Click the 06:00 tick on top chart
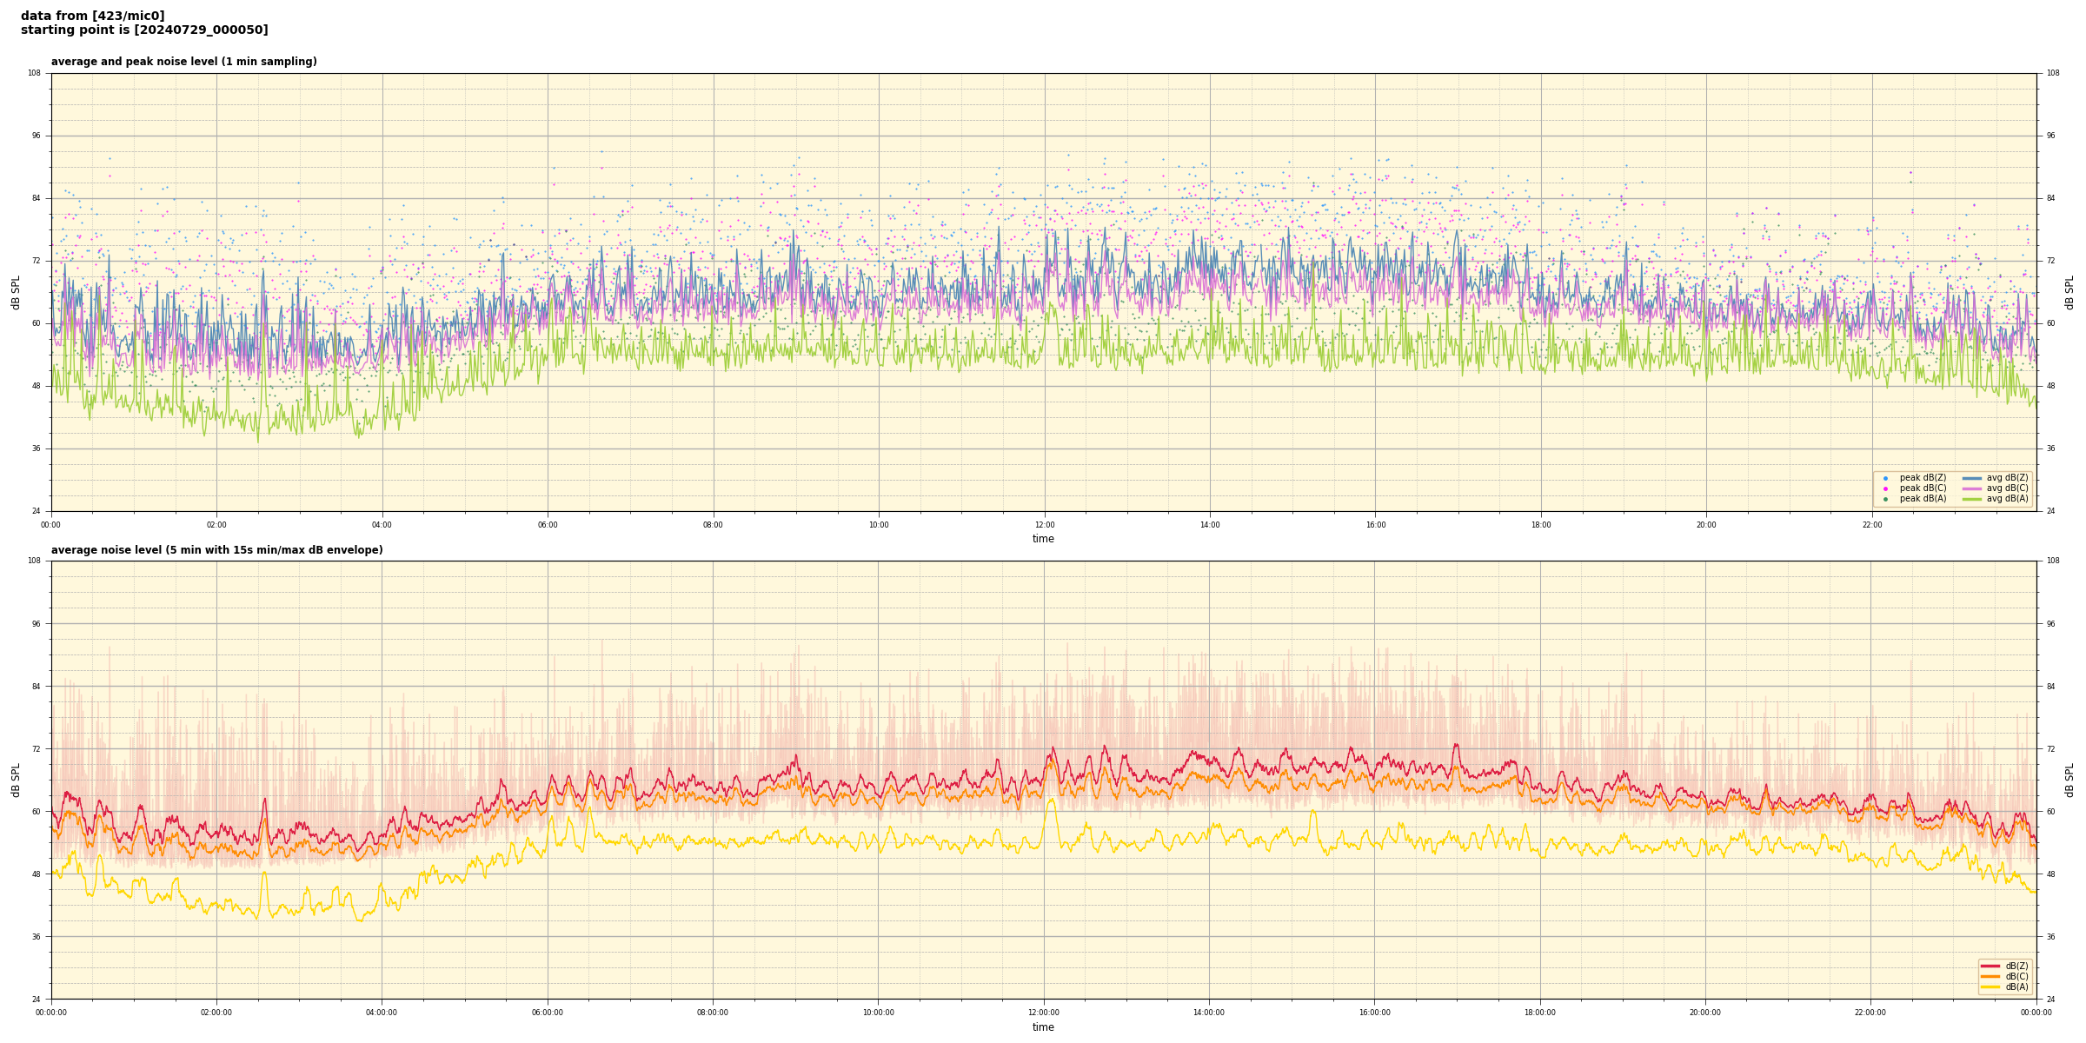This screenshot has width=2086, height=1043. coord(548,525)
